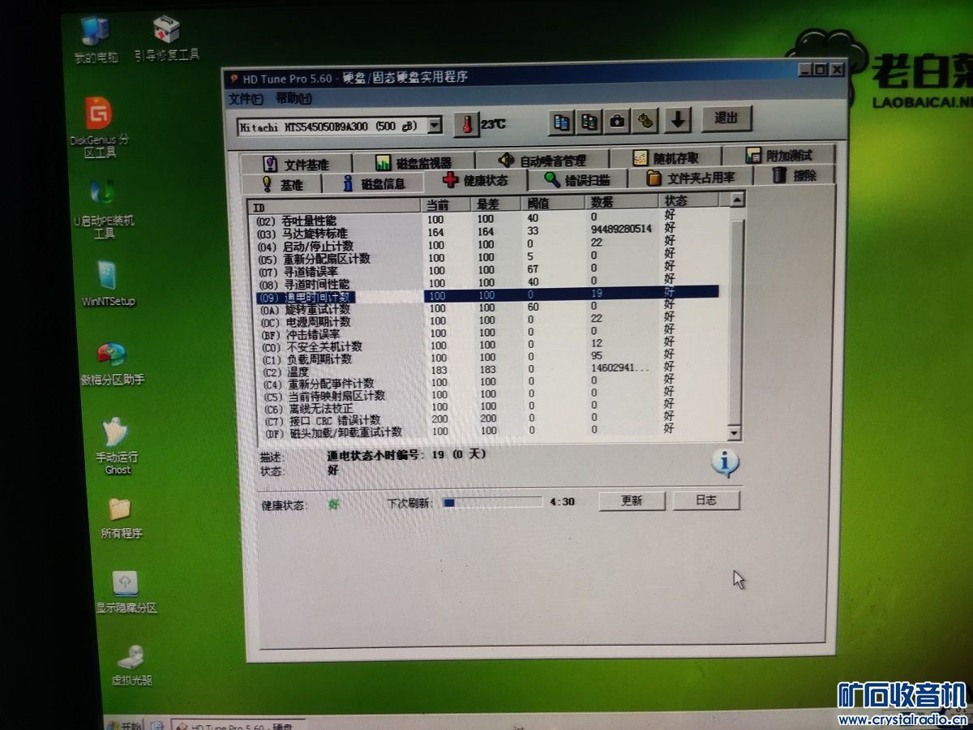Launch DiskGenius 分区工具 desktop icon

(x=99, y=127)
